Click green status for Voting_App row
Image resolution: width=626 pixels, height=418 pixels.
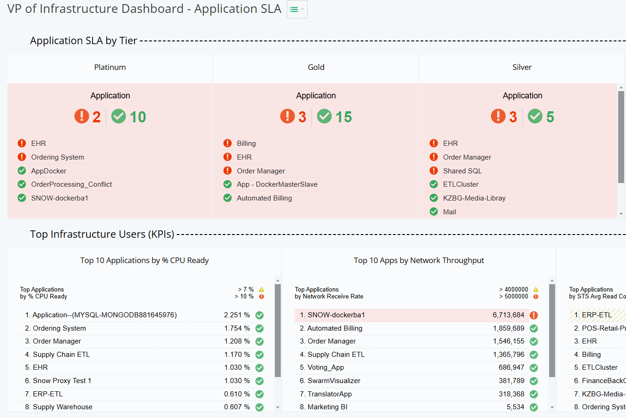(534, 367)
